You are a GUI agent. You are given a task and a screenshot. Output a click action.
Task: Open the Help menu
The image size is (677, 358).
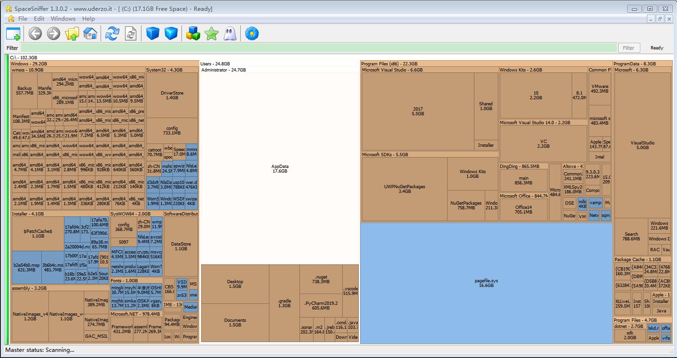pos(88,19)
